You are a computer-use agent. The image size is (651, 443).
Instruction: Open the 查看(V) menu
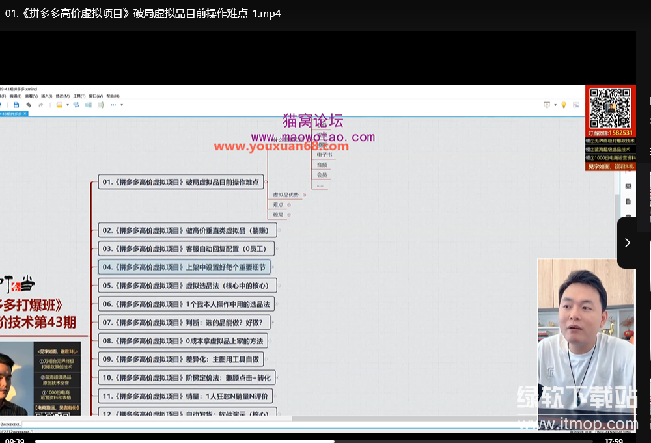coord(31,96)
